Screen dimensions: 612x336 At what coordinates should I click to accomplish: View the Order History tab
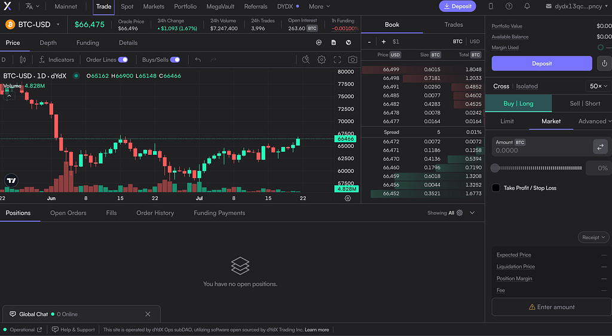pos(155,213)
